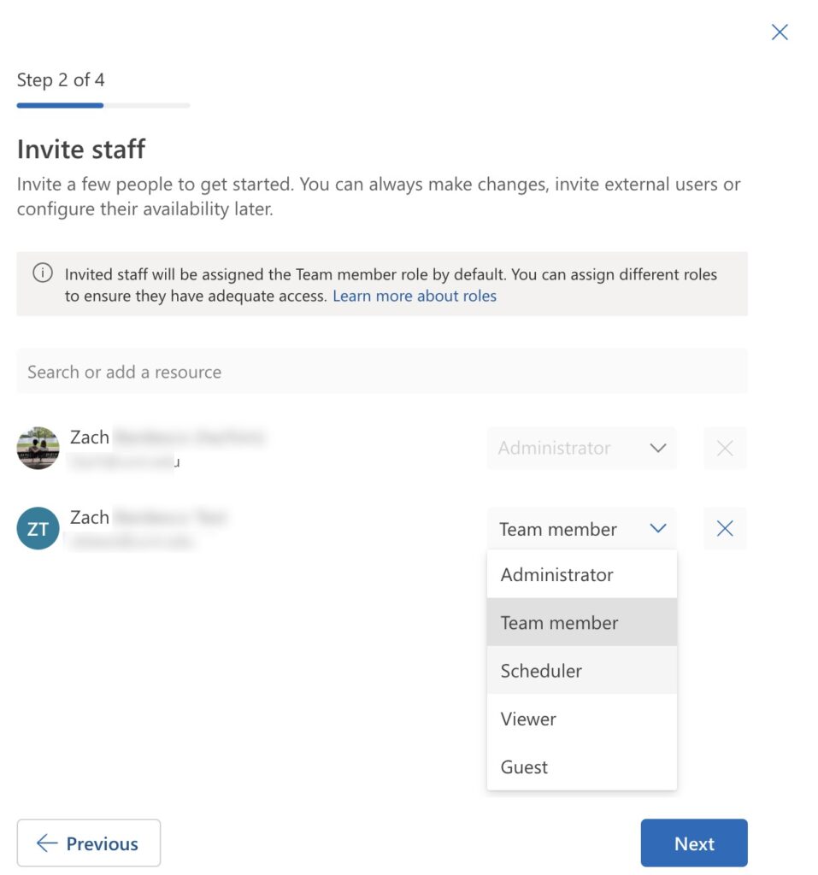Click the disabled remove icon beside Administrator
818x875 pixels.
[725, 448]
